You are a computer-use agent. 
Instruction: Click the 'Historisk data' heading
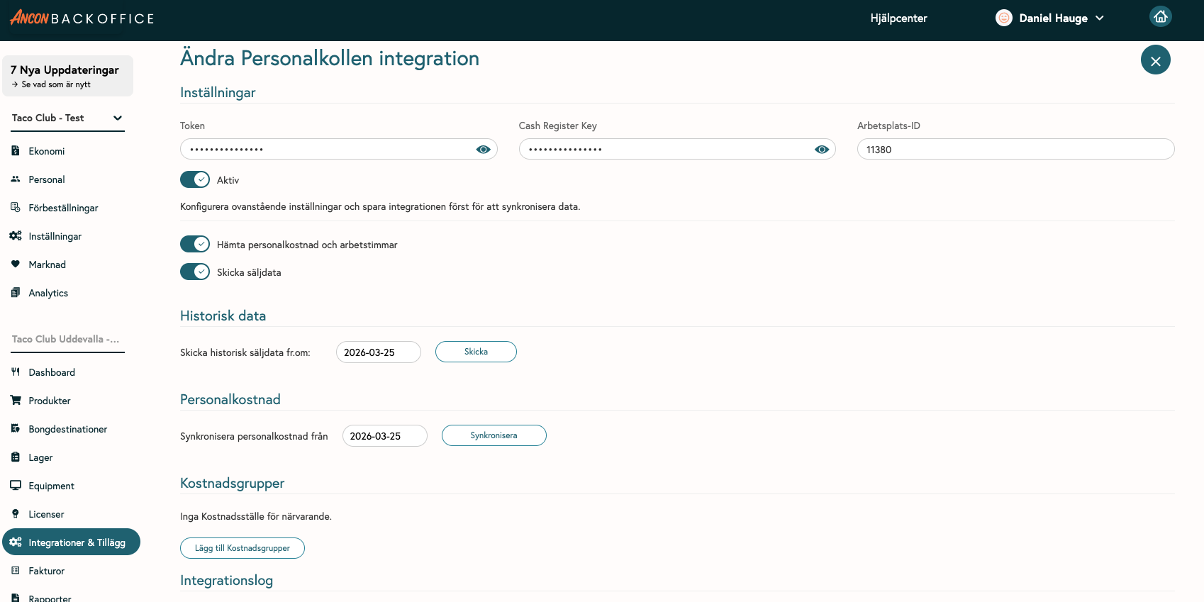pos(223,316)
